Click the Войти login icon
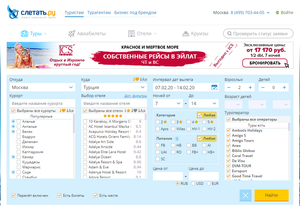300x206 pixels. 277,13
